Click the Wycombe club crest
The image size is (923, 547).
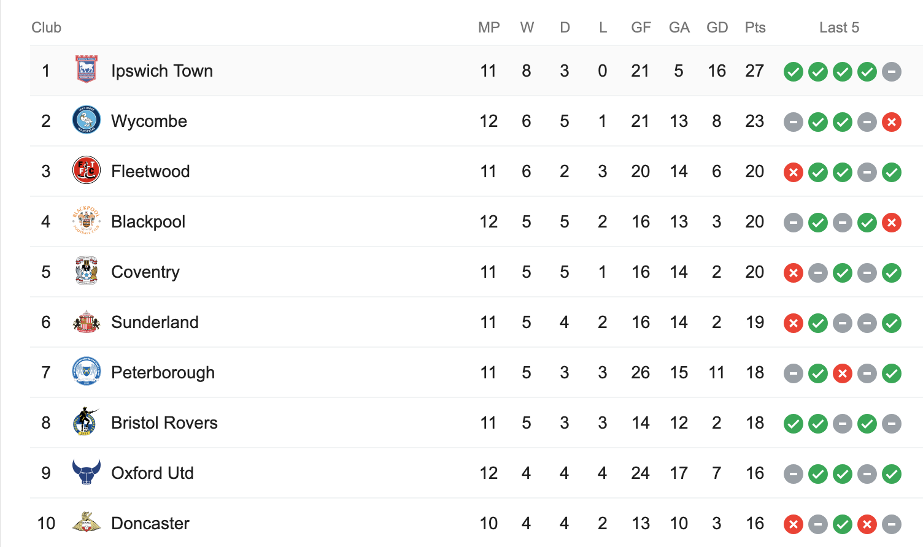(x=87, y=120)
